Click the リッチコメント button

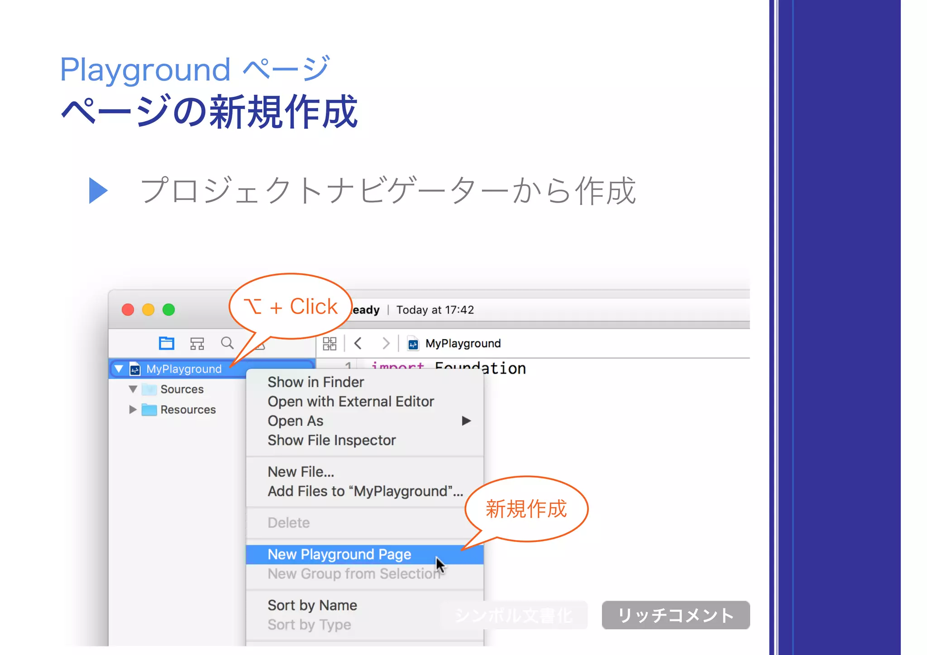[x=676, y=615]
